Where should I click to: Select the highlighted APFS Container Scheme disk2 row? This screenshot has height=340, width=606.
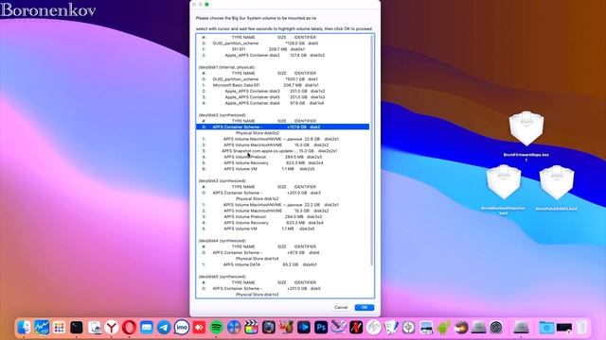click(x=282, y=127)
